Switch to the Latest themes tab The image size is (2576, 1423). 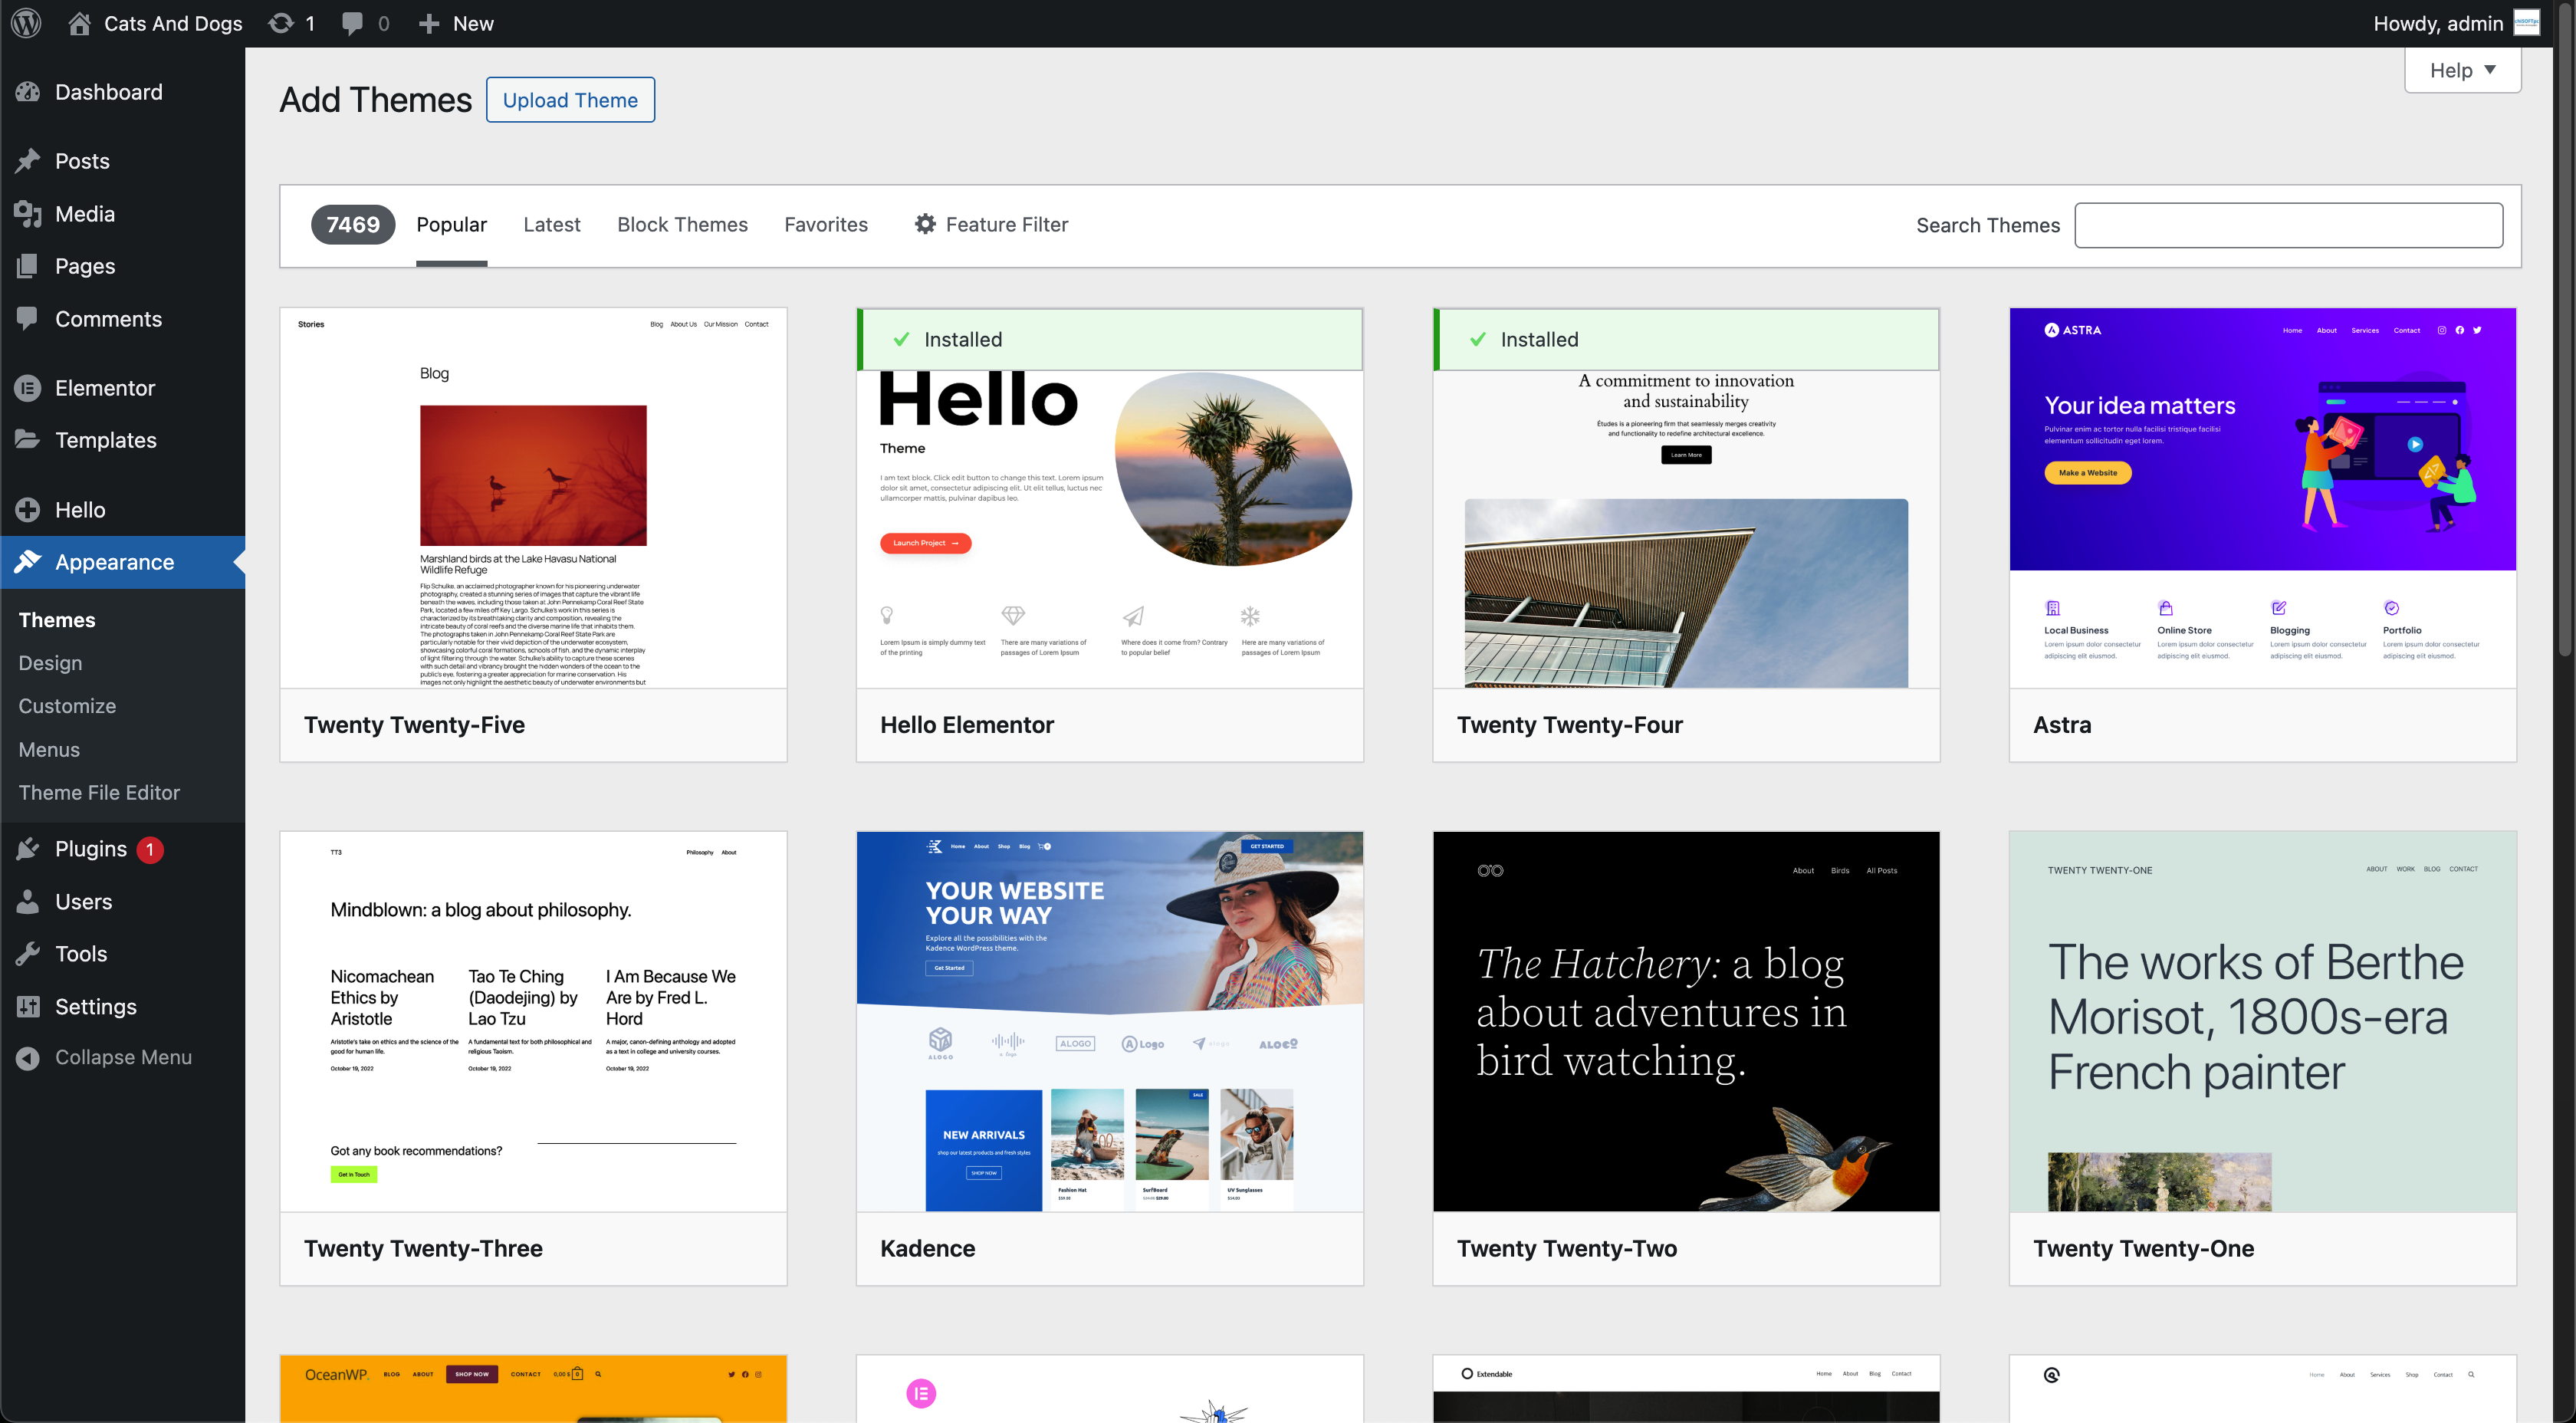pyautogui.click(x=552, y=225)
